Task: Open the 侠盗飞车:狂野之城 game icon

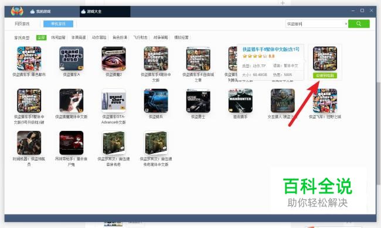Action: (x=325, y=101)
